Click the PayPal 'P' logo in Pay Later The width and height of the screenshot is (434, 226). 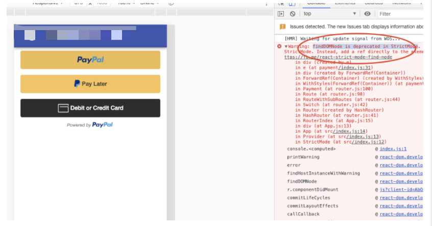[77, 84]
